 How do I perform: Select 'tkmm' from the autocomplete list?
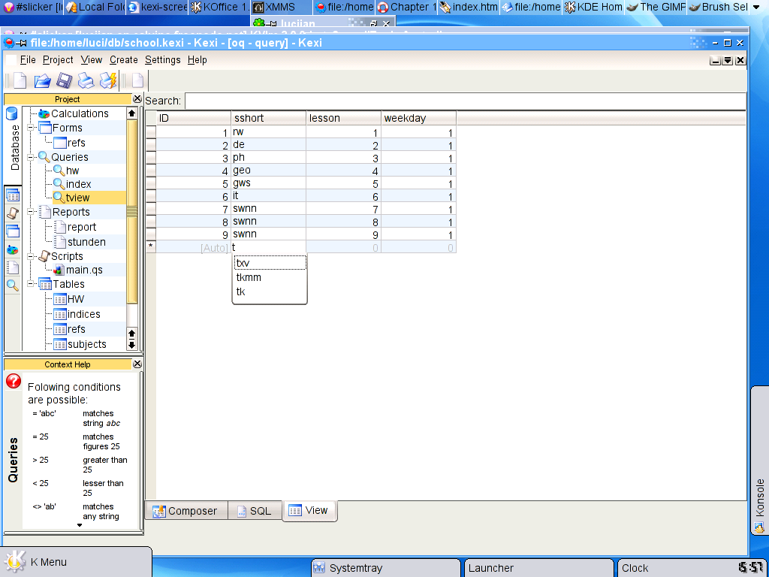(x=249, y=277)
